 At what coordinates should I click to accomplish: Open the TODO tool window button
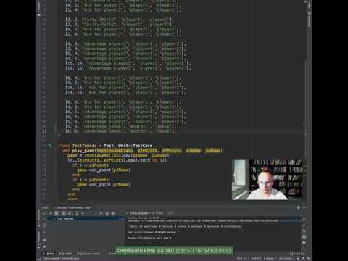(65, 254)
